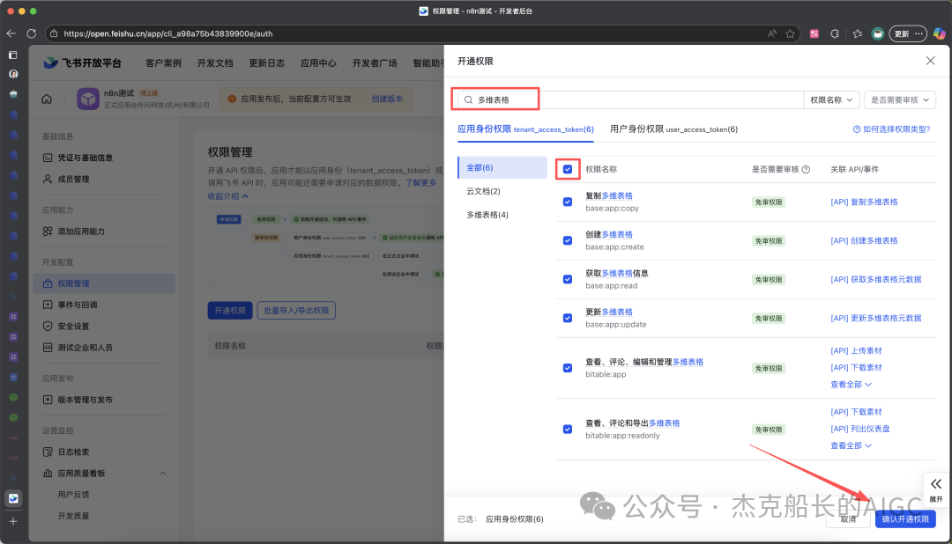Open the browser tab actions icon at sidebar top
Viewport: 952px width, 544px height.
click(13, 55)
